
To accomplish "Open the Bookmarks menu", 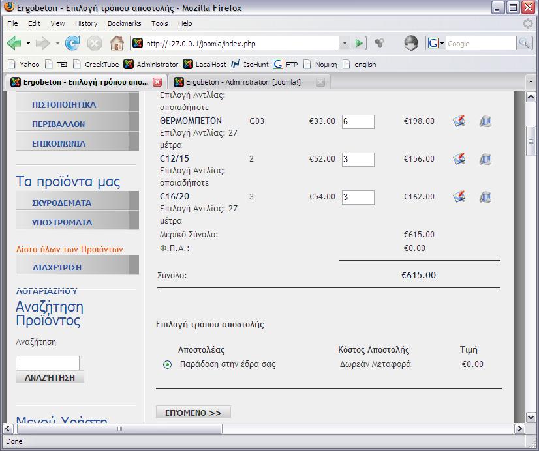I will pos(125,23).
